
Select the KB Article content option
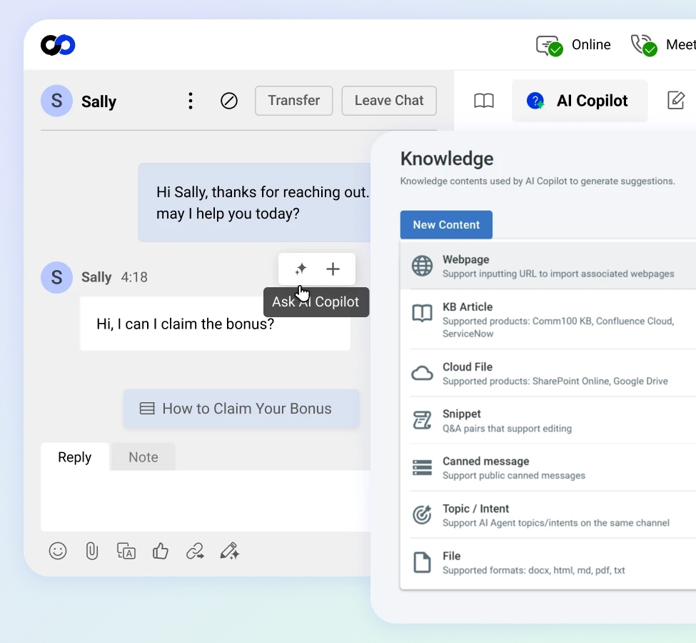tap(548, 319)
